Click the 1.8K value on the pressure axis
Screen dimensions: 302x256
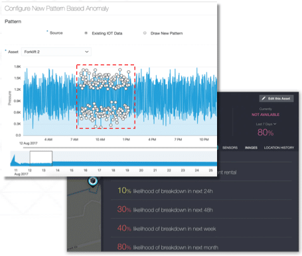17,66
